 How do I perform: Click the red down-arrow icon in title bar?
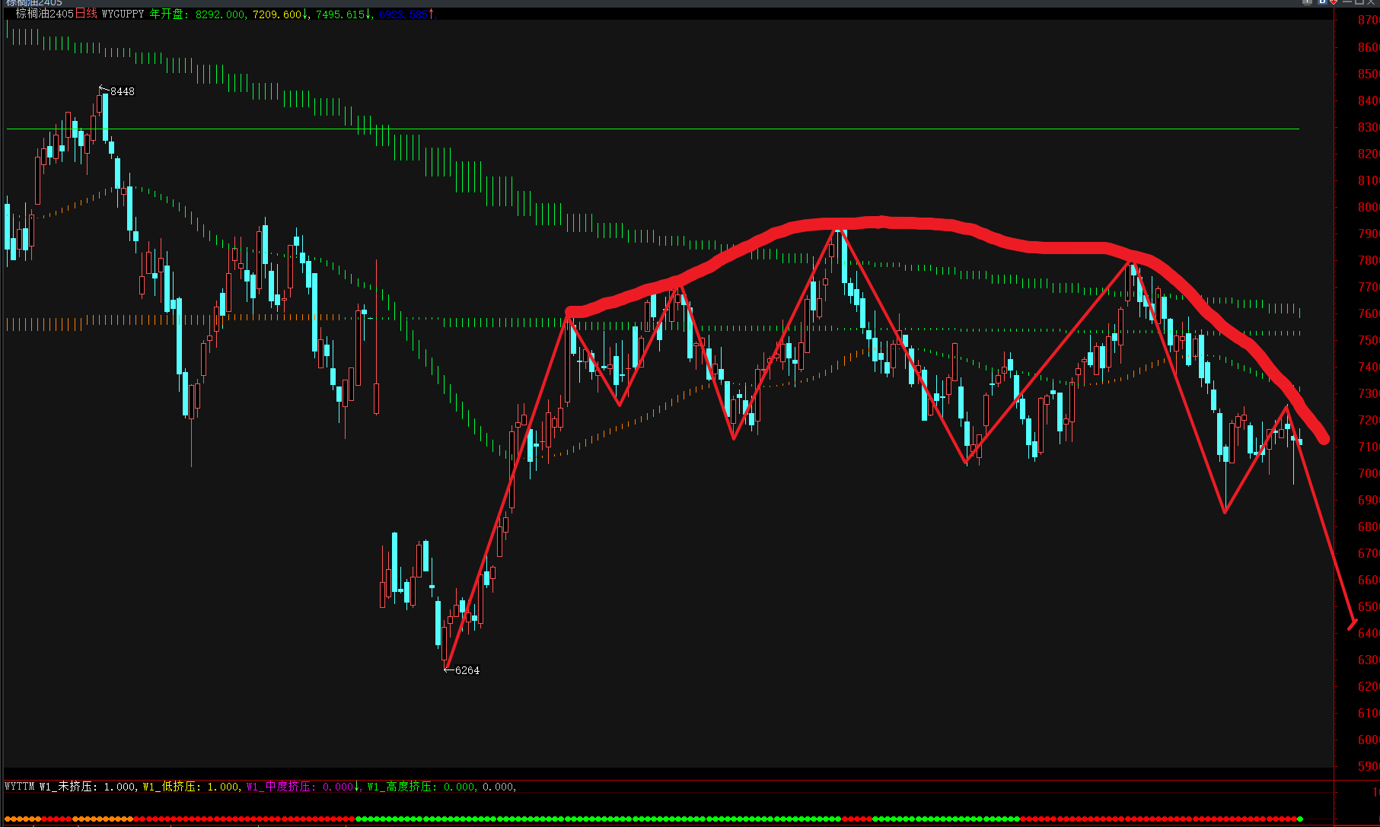(1334, 2)
